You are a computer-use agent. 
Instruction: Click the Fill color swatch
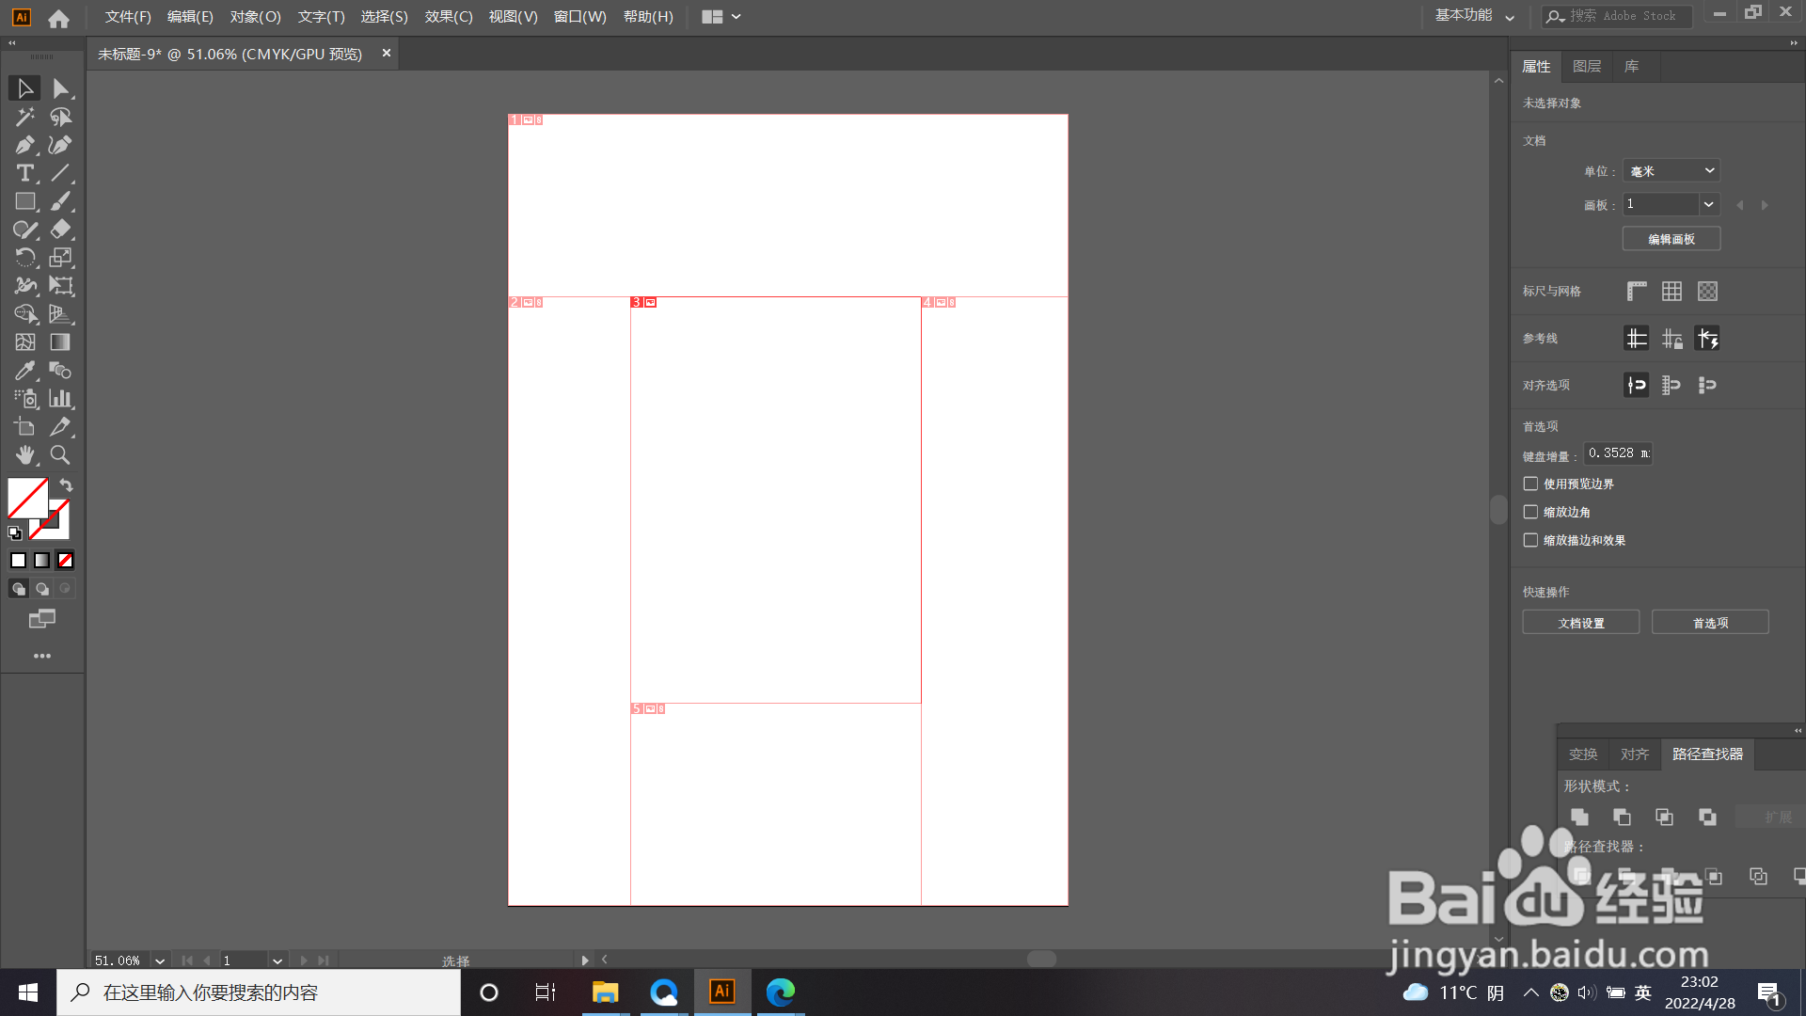click(x=27, y=498)
